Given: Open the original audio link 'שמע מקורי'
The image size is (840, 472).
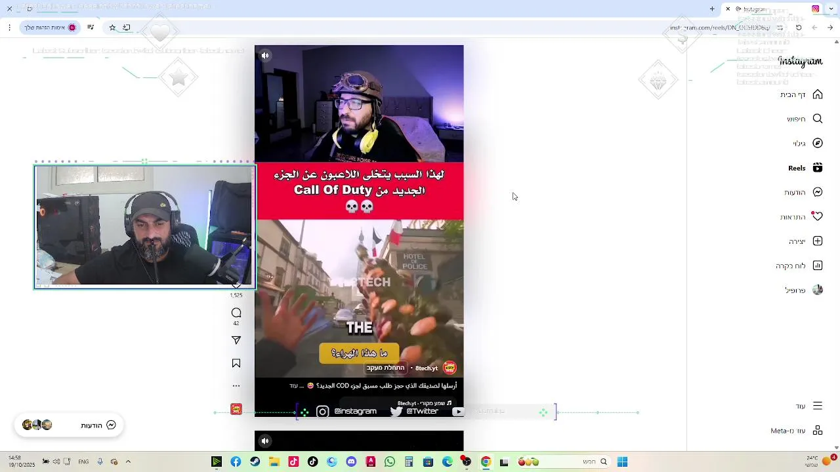Looking at the screenshot, I should [423, 404].
